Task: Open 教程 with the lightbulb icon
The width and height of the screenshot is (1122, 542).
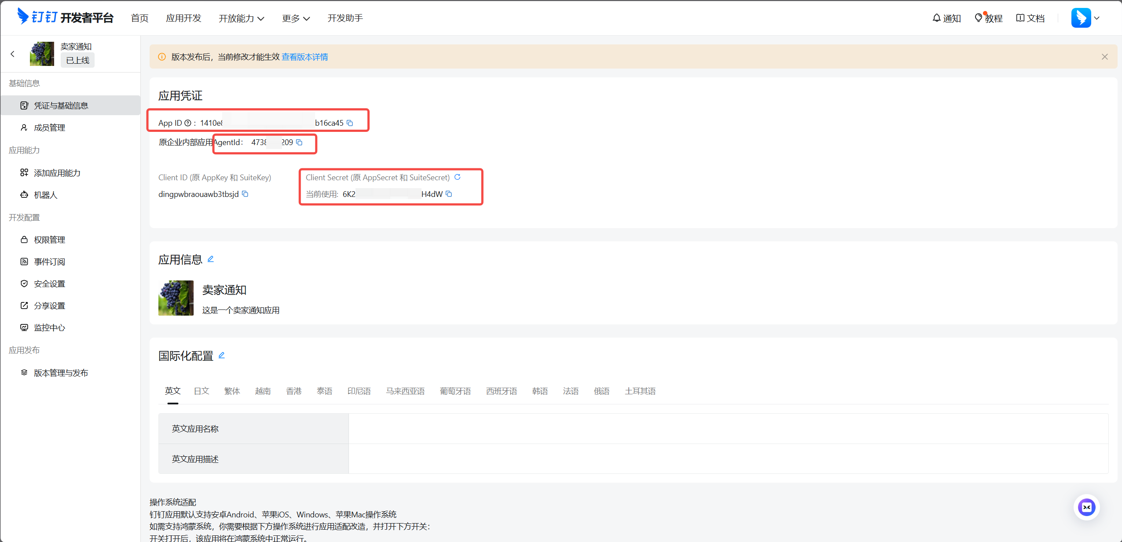Action: (988, 18)
